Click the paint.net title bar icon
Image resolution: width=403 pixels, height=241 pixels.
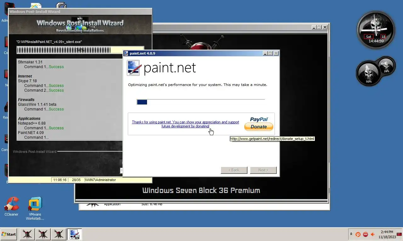click(126, 53)
